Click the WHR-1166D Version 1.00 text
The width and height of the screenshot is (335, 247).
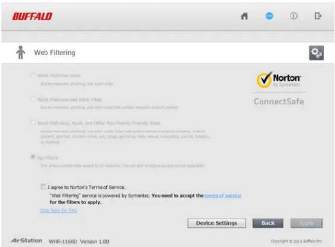pos(79,242)
